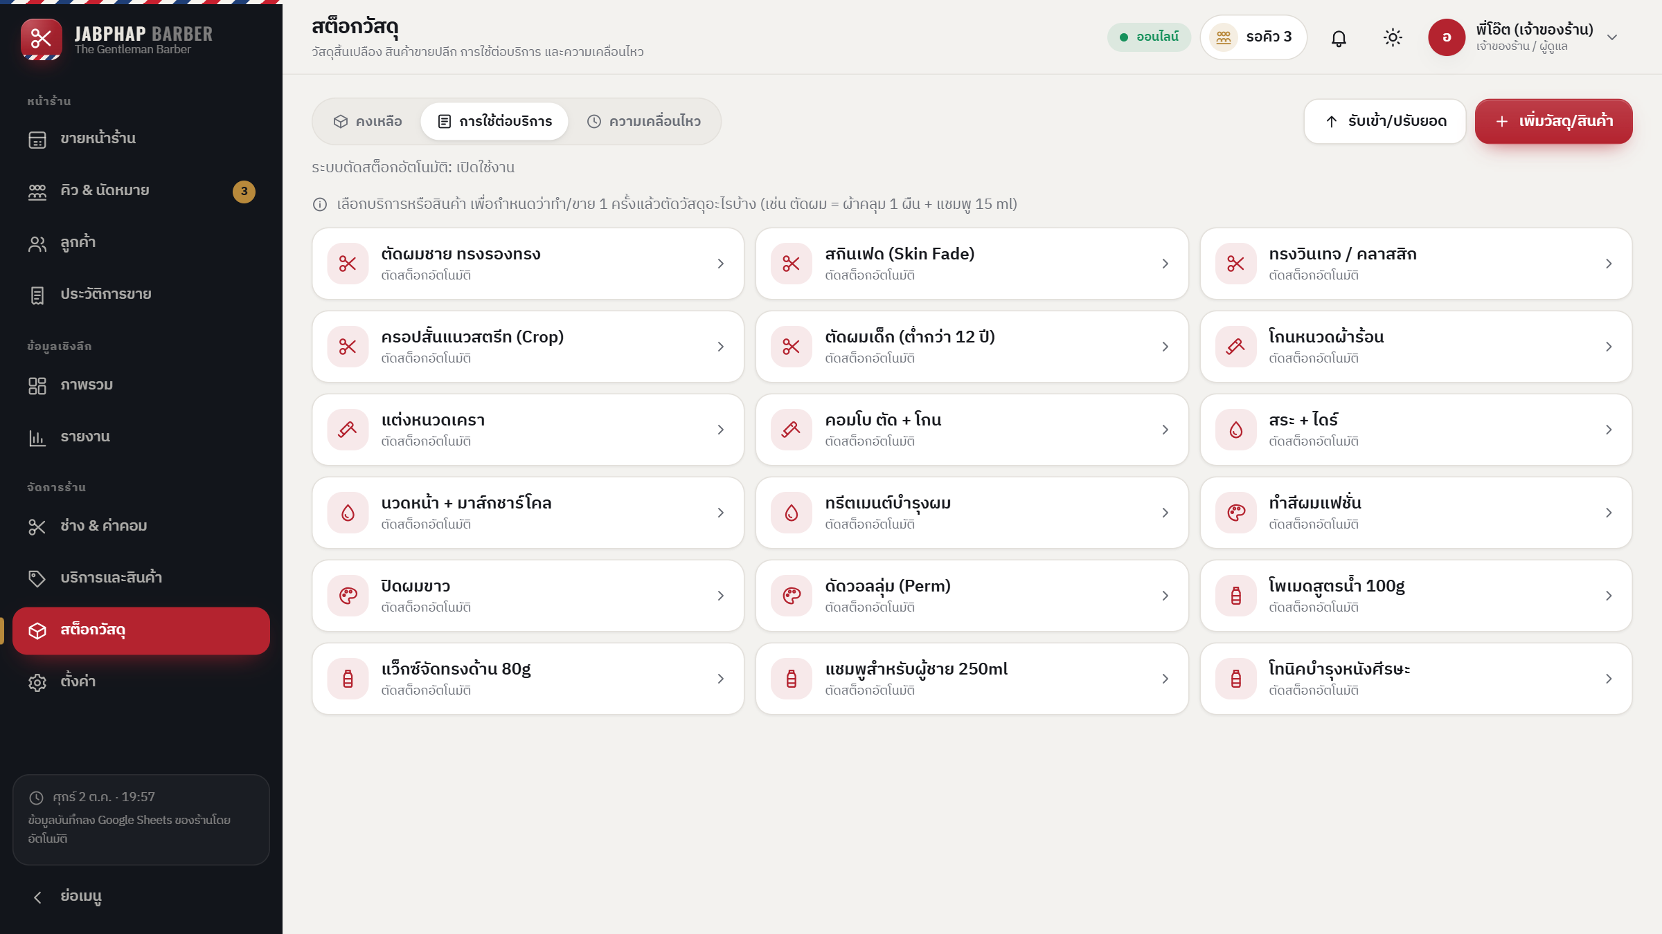Switch to the ความเคลื่อนไหว tab
This screenshot has width=1662, height=934.
click(x=644, y=122)
